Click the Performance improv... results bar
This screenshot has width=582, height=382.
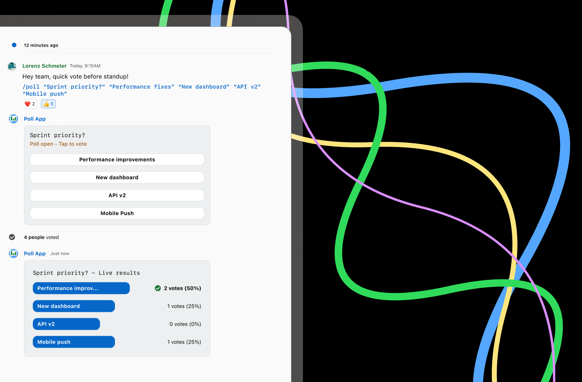81,288
